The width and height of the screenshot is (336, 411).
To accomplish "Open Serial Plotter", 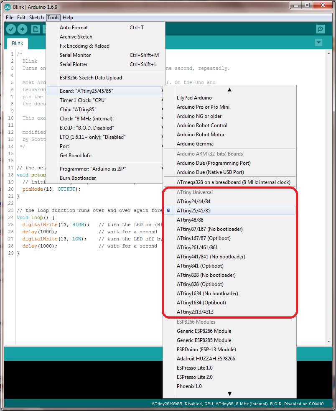I will coord(105,64).
